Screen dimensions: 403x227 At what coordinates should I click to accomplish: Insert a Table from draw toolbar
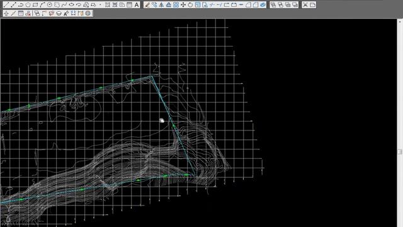point(129,5)
